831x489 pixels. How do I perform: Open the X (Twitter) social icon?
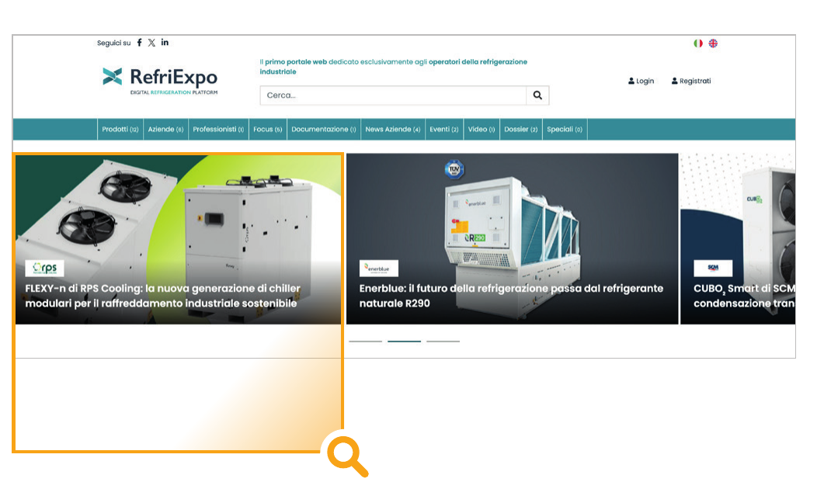[151, 43]
